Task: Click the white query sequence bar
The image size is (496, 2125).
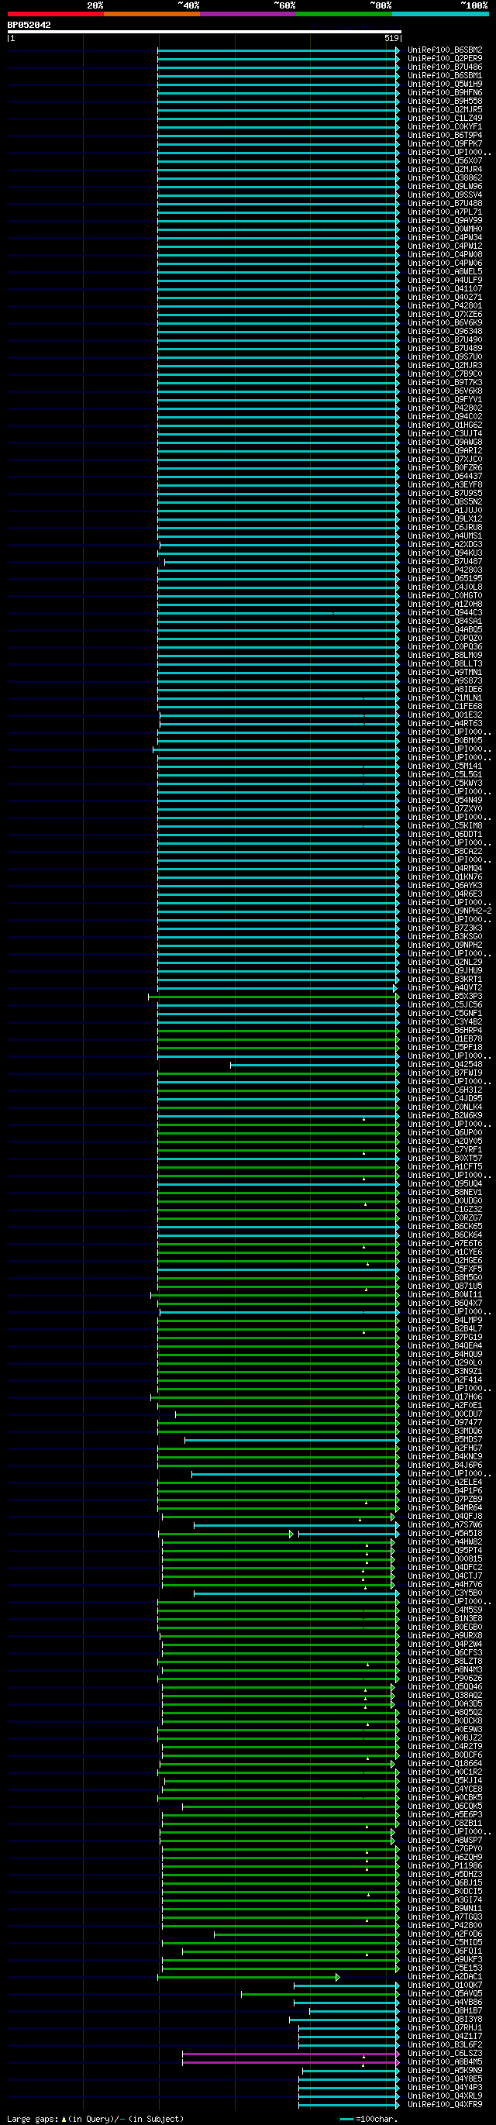Action: tap(204, 33)
